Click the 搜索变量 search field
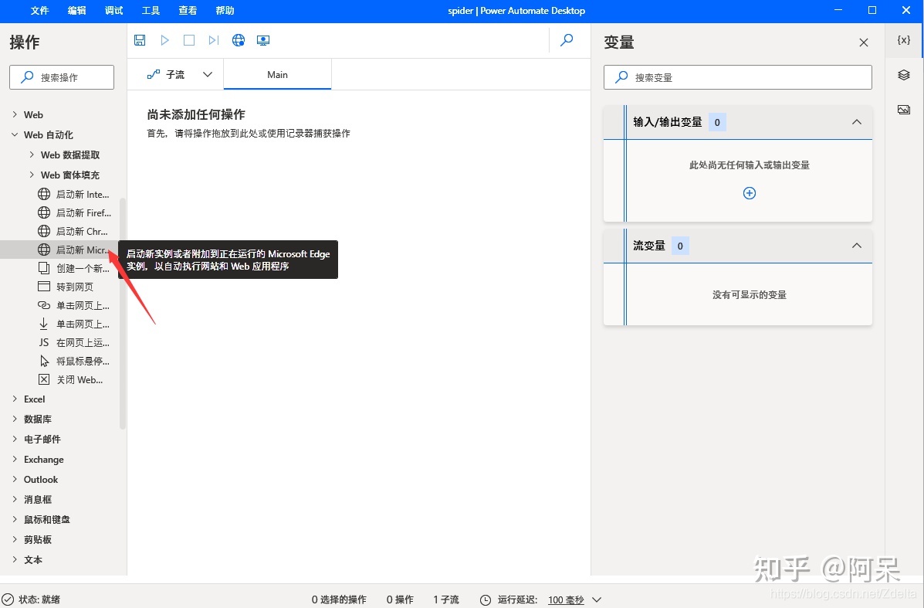 pos(738,77)
